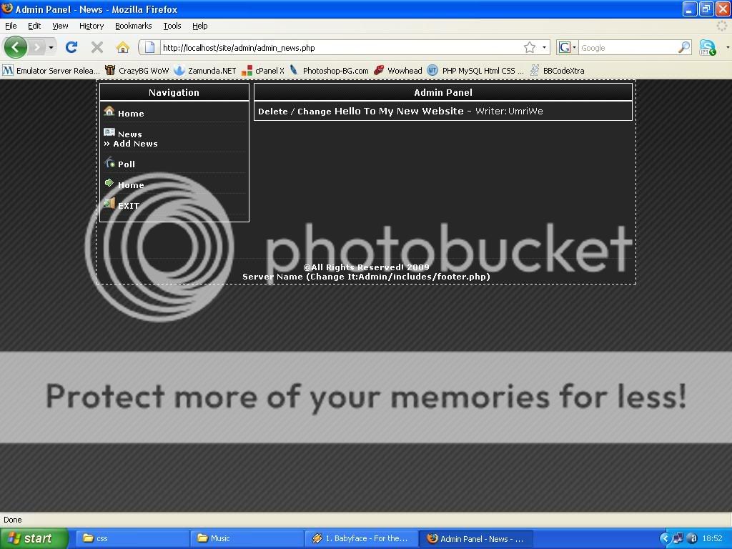This screenshot has width=732, height=549.
Task: Open the first Home navigation link
Action: (x=131, y=114)
